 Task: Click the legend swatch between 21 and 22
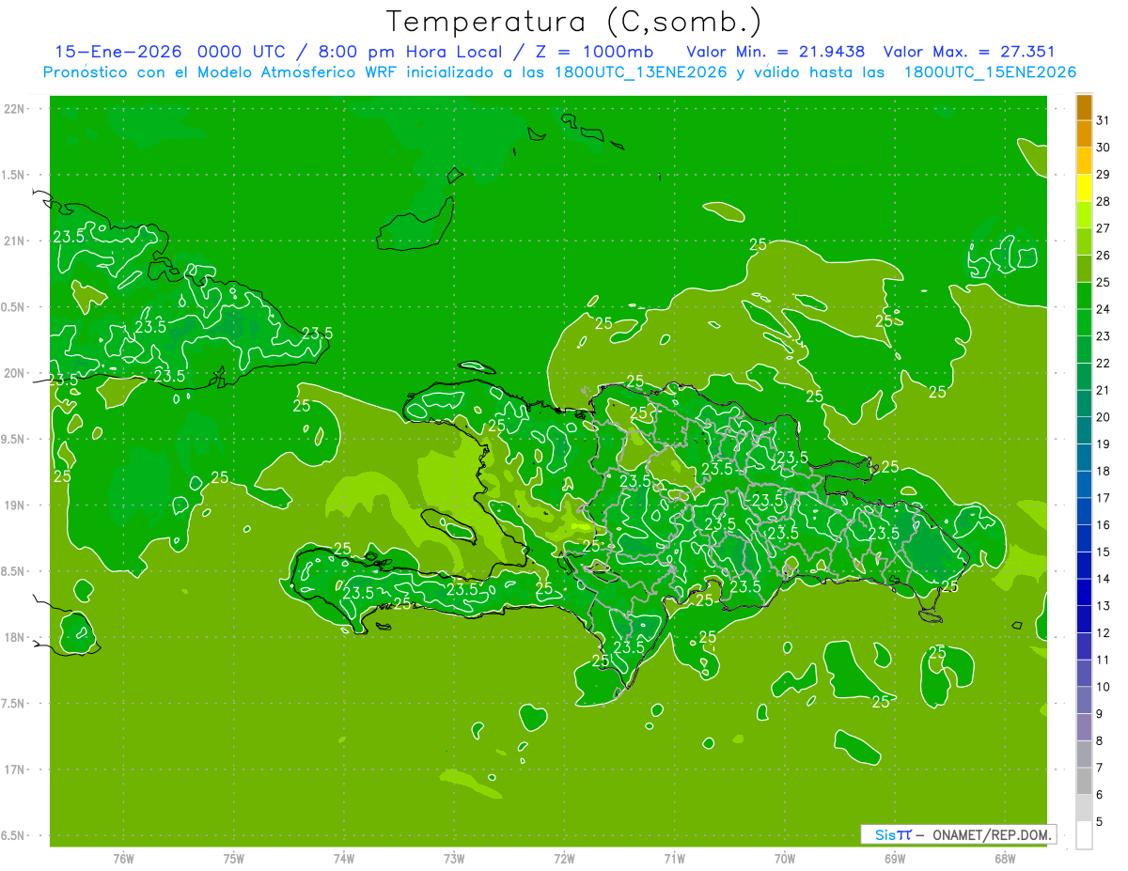1084,377
